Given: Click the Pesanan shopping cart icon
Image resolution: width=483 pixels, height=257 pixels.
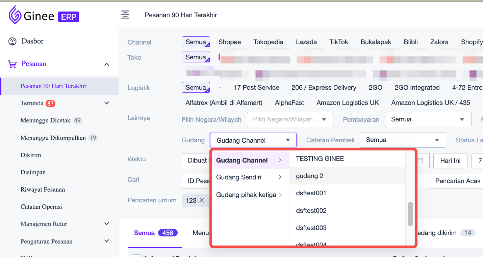Looking at the screenshot, I should click(12, 64).
